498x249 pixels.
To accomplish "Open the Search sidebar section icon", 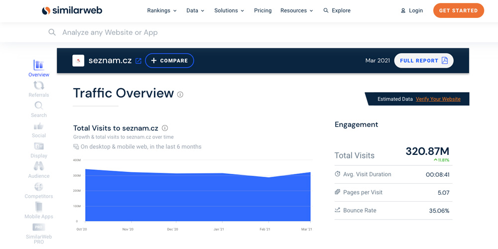I will [x=39, y=106].
